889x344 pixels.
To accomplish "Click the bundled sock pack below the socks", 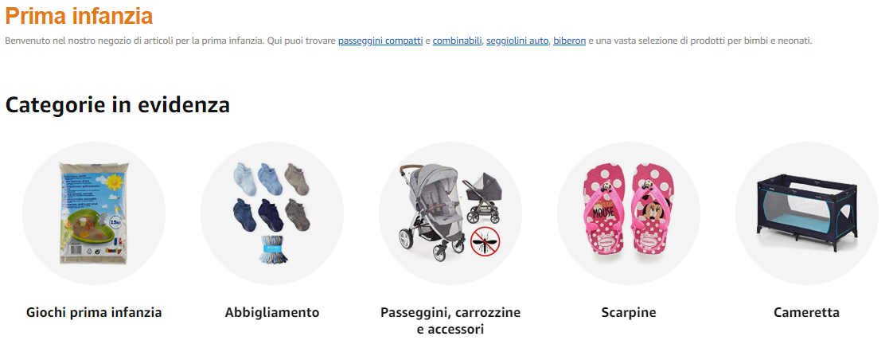I will point(273,249).
